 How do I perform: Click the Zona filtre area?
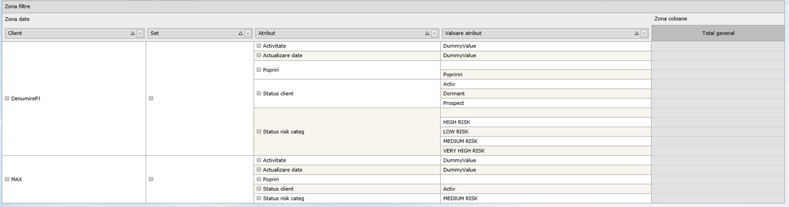click(x=394, y=6)
